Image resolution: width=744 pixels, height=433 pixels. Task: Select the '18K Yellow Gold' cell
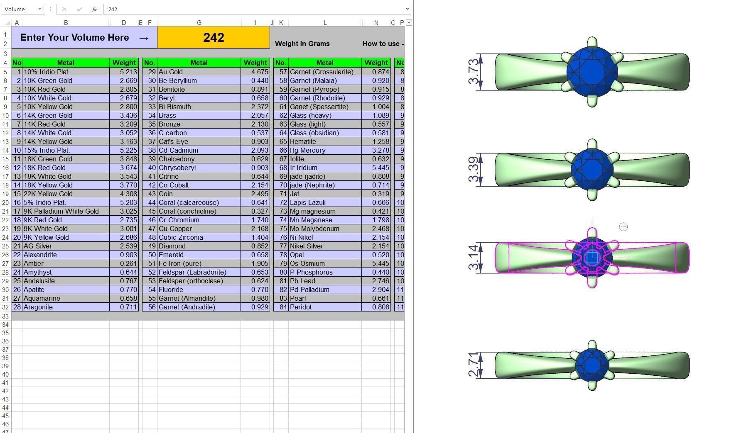66,185
